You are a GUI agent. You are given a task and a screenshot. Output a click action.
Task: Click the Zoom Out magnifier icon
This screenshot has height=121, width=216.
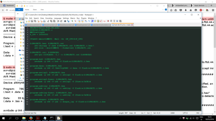pyautogui.click(x=75, y=21)
